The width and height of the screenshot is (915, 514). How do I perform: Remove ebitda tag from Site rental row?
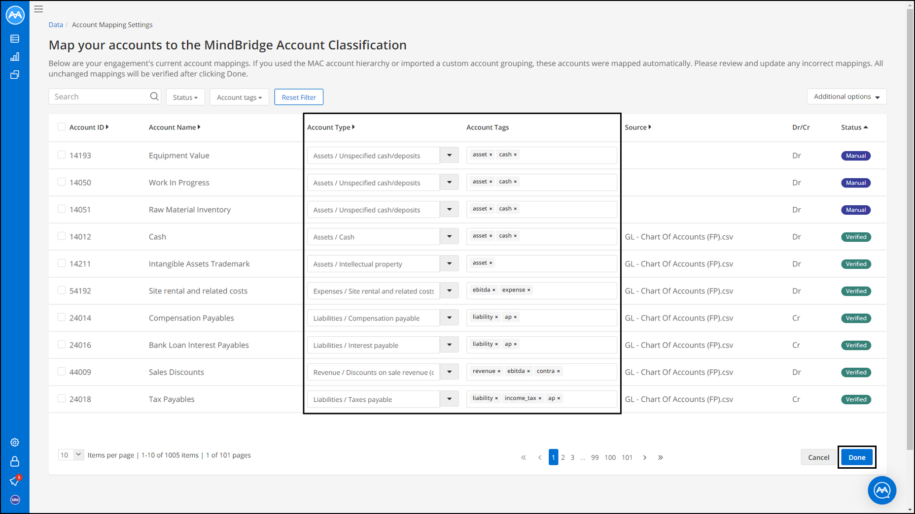pyautogui.click(x=494, y=290)
